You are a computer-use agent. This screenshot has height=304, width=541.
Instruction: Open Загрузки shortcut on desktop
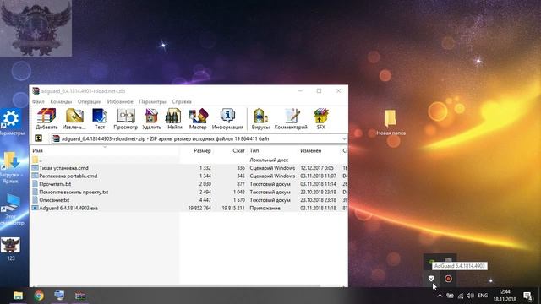(10, 167)
